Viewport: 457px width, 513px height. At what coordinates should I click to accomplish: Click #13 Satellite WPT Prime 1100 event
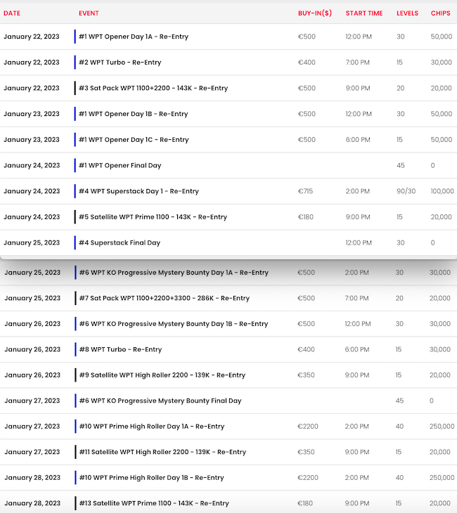pos(154,503)
